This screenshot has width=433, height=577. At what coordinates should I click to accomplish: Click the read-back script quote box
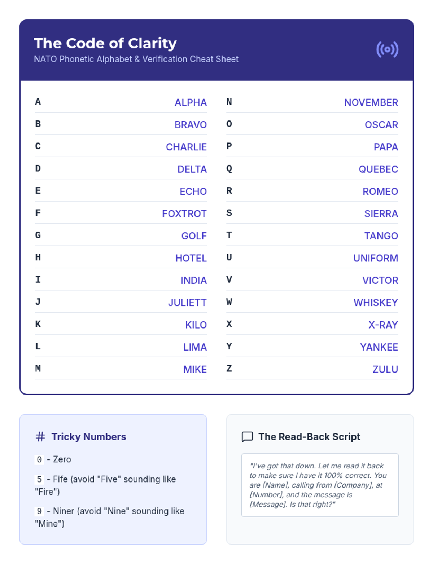pyautogui.click(x=320, y=485)
